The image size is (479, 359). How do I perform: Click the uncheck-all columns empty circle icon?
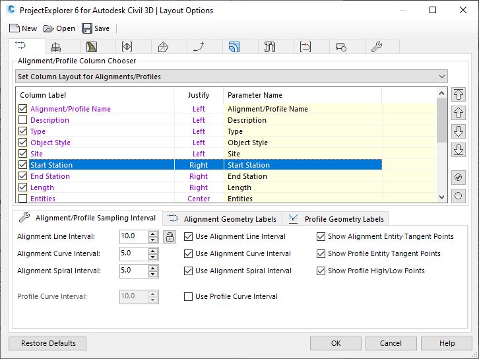459,196
